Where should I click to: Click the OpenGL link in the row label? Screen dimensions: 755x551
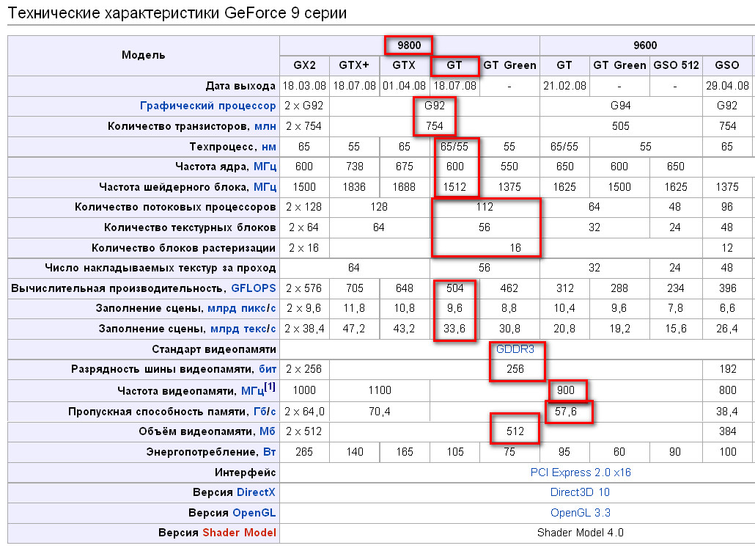(254, 513)
